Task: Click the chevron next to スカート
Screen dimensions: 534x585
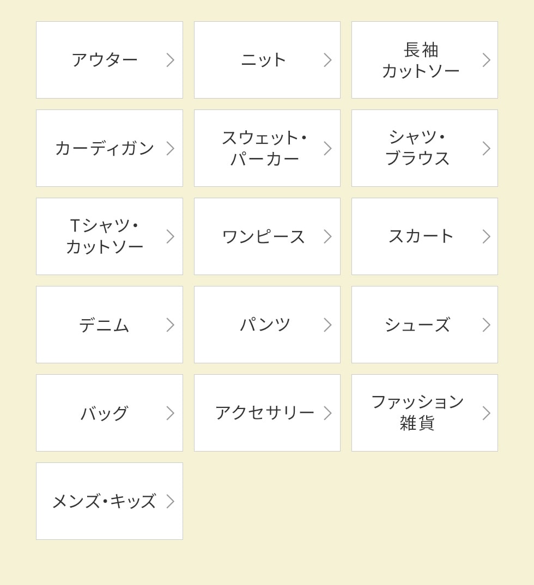Action: coord(486,236)
